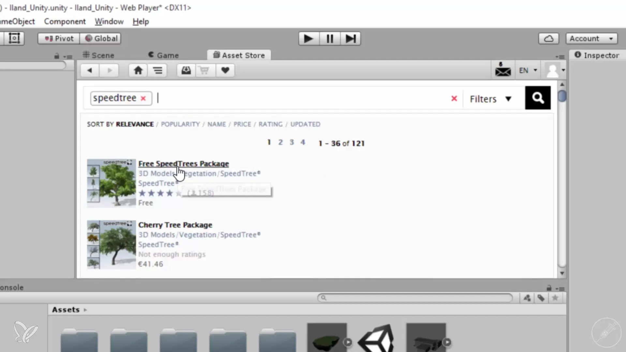Screen dimensions: 626x352
Task: Open the Account dropdown
Action: [x=591, y=38]
